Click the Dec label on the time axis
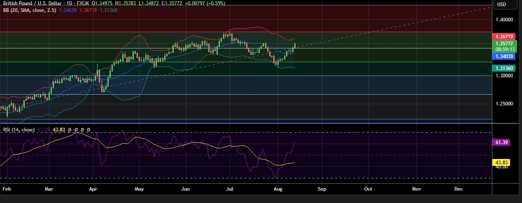This screenshot has height=203, width=522. pyautogui.click(x=458, y=189)
